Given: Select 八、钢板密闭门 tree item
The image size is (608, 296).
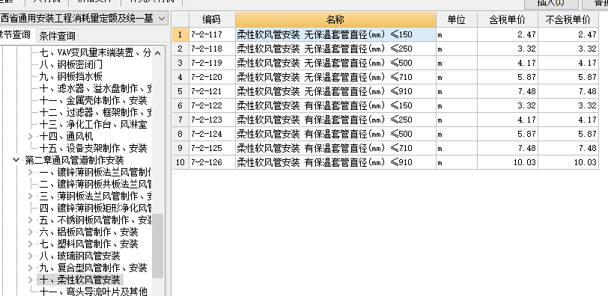Looking at the screenshot, I should 70,64.
